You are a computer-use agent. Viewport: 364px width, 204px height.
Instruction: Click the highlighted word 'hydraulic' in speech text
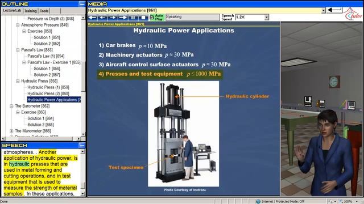[x=19, y=164]
